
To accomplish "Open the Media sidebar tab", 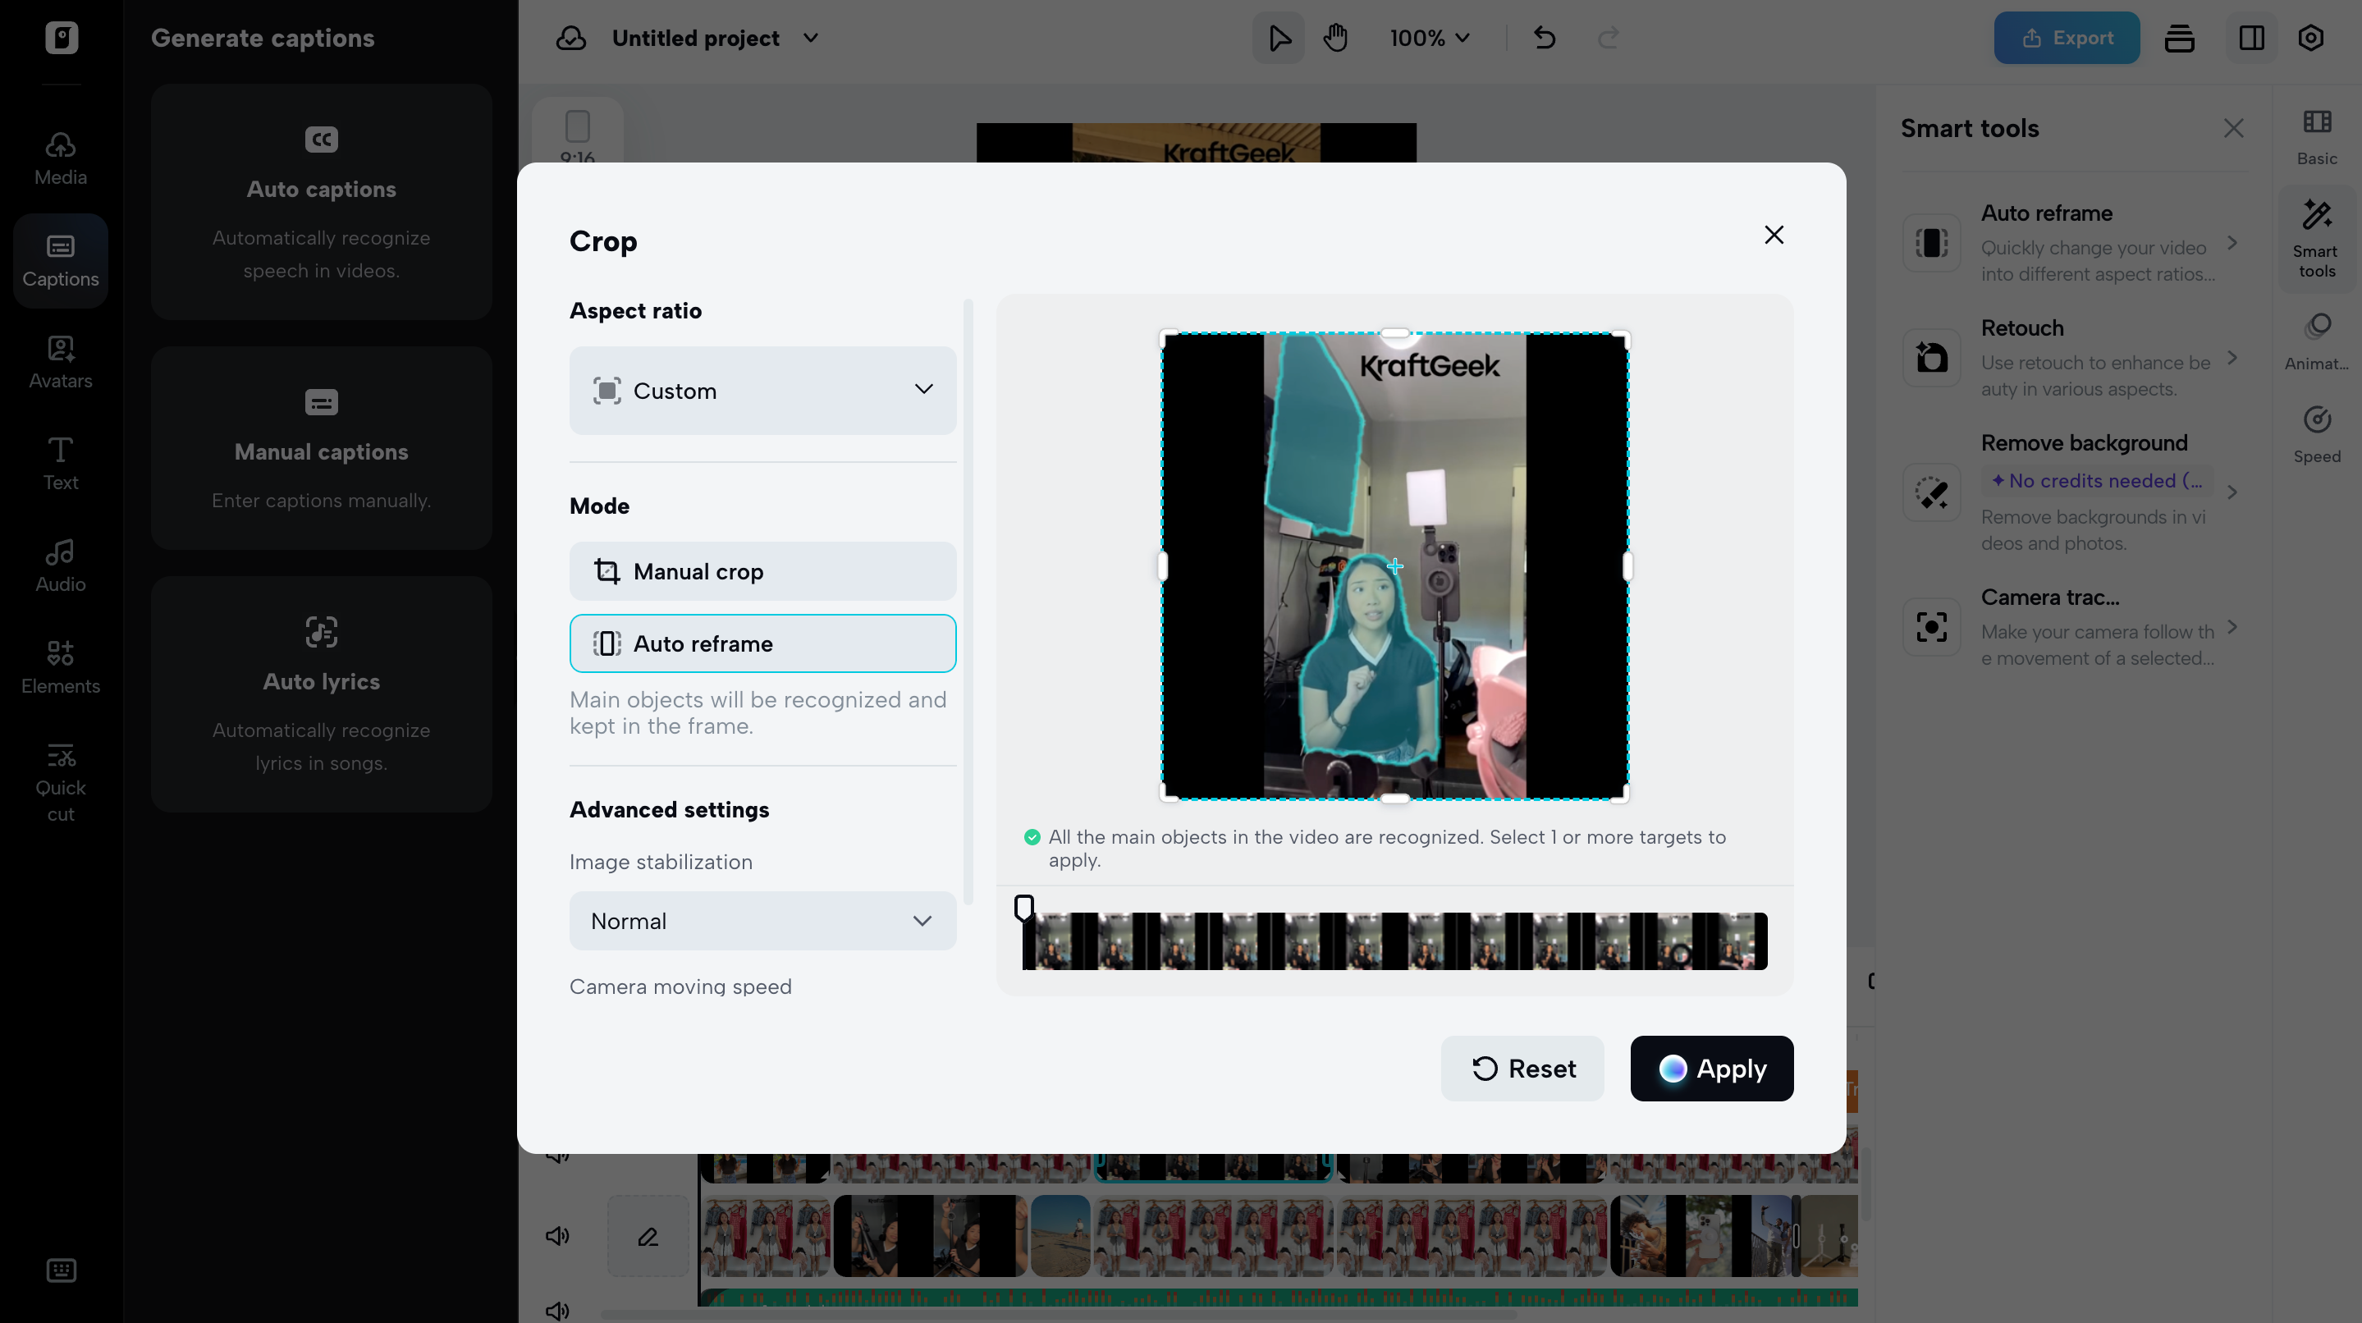I will pos(61,158).
